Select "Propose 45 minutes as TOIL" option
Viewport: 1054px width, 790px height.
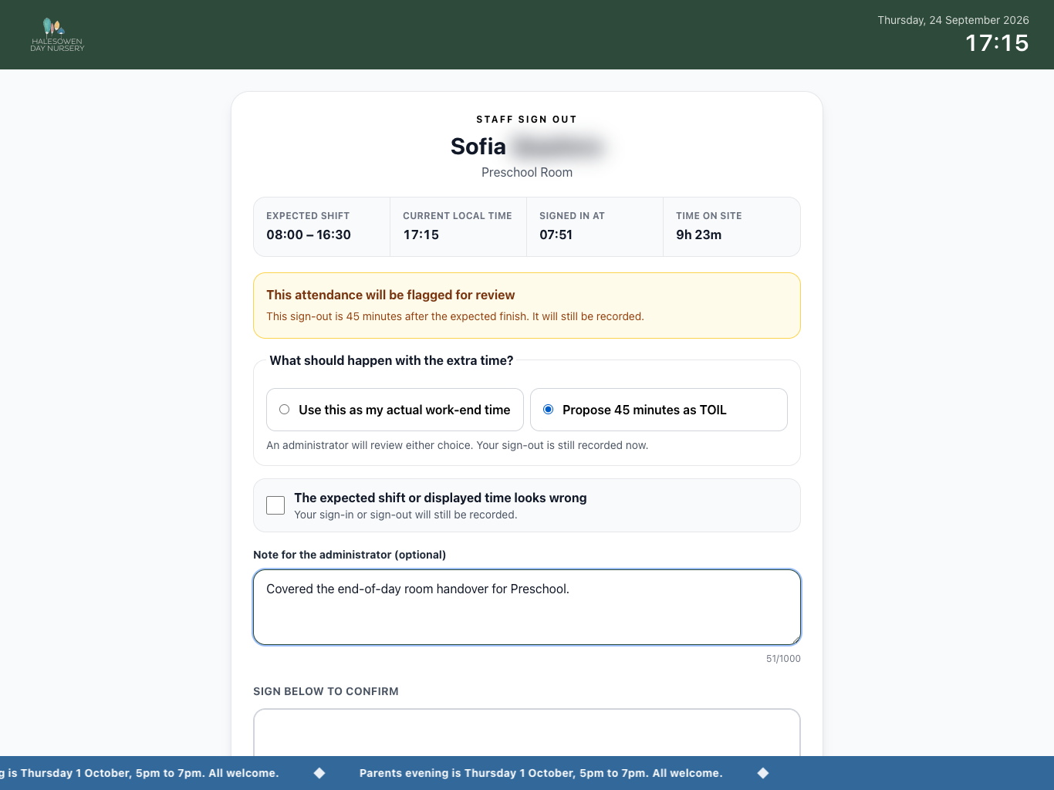(x=658, y=410)
